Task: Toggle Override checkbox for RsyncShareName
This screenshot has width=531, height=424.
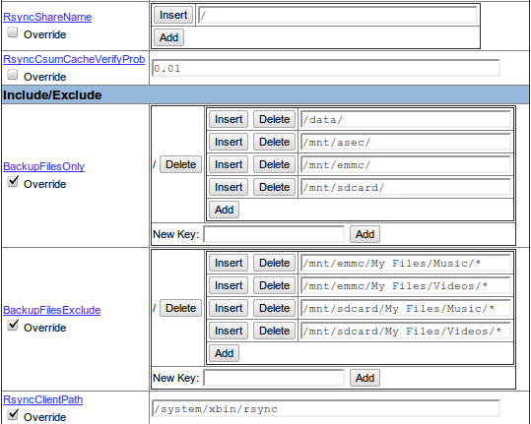Action: pyautogui.click(x=13, y=32)
